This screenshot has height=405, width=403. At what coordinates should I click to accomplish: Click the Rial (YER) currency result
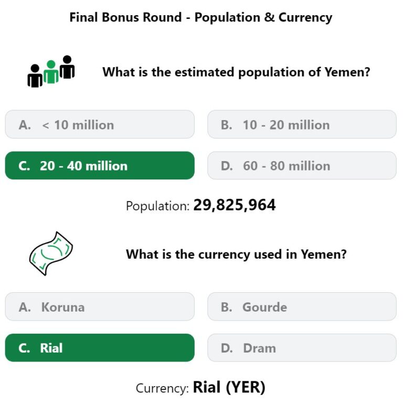coord(229,387)
